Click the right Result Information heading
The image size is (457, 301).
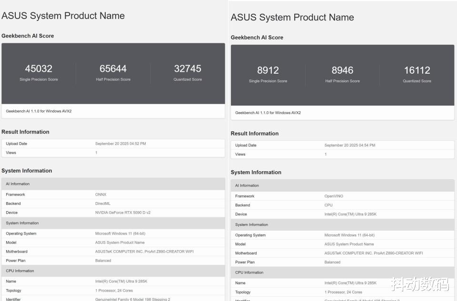[x=255, y=134]
